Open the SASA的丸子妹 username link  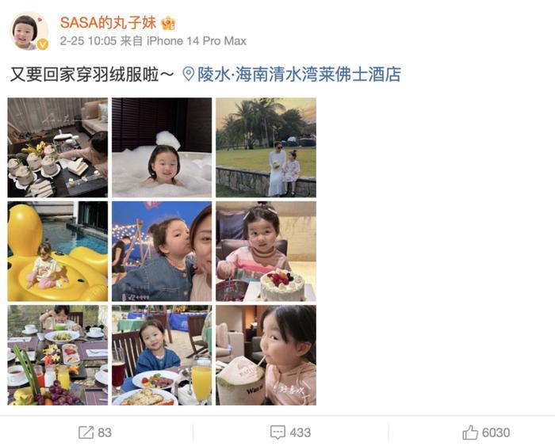pos(108,23)
